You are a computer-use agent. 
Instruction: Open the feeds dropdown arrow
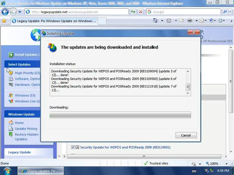176,21
